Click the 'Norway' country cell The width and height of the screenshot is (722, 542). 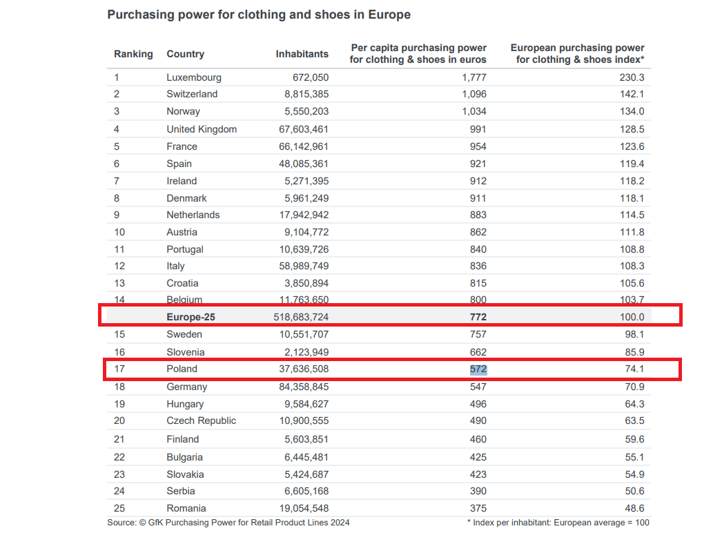coord(184,111)
